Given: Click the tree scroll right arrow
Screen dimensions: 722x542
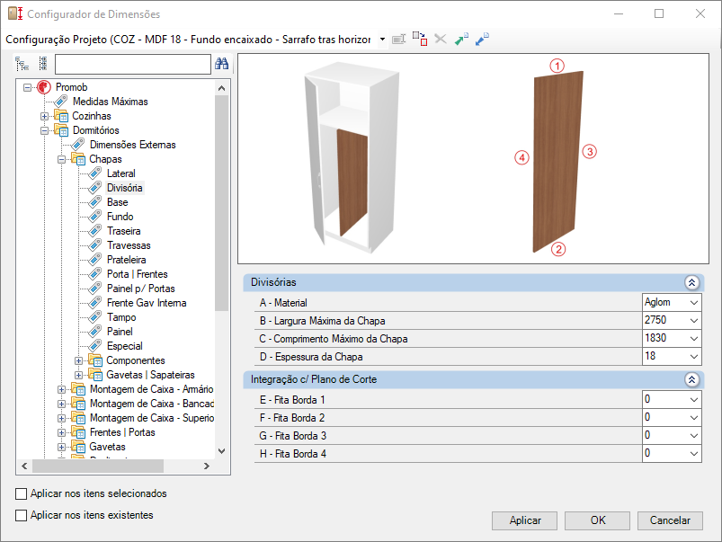Looking at the screenshot, I should click(207, 466).
